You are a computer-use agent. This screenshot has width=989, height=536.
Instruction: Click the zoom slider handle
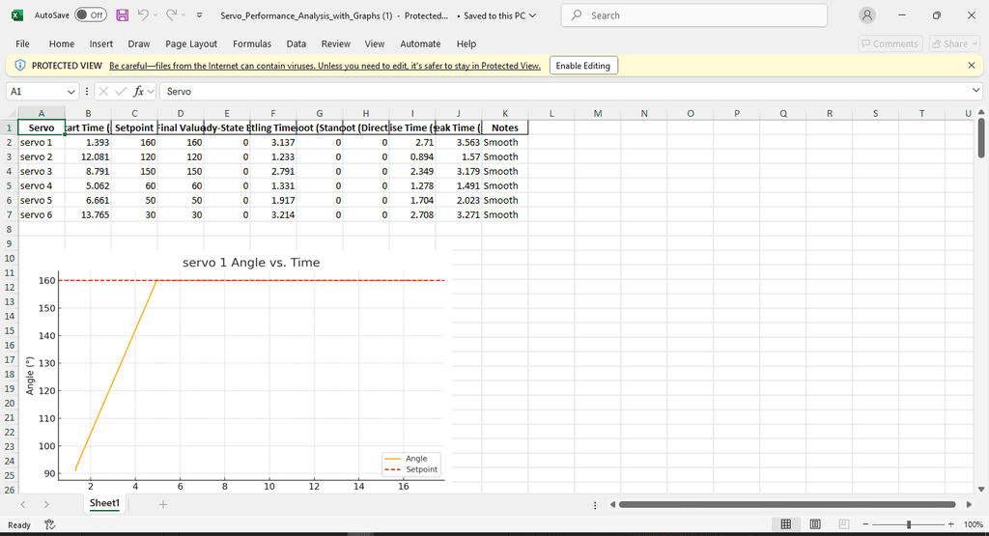point(909,524)
